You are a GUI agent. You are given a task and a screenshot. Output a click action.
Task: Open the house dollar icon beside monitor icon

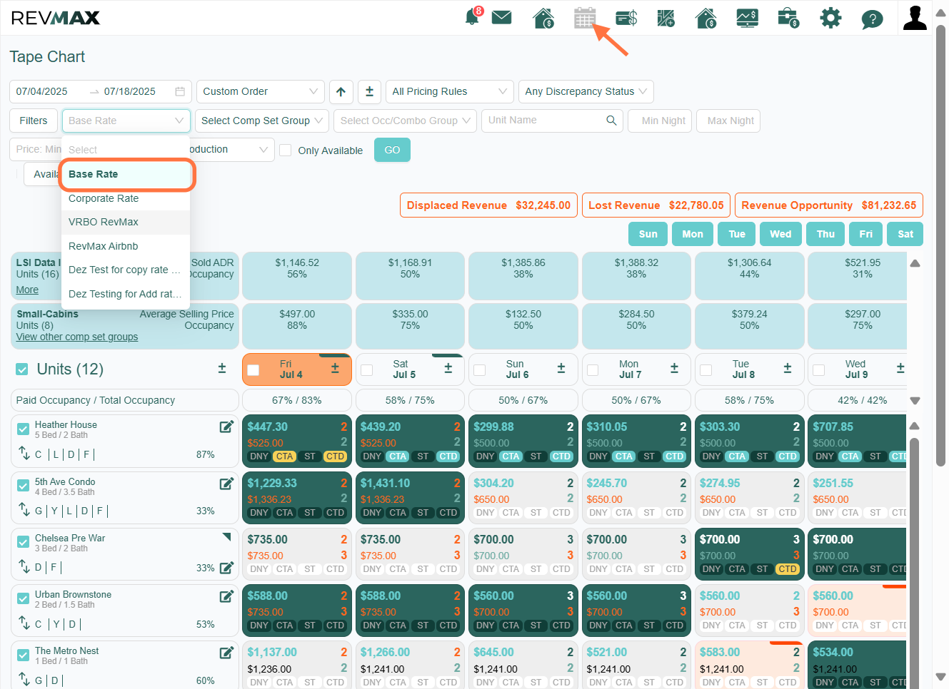tap(706, 18)
